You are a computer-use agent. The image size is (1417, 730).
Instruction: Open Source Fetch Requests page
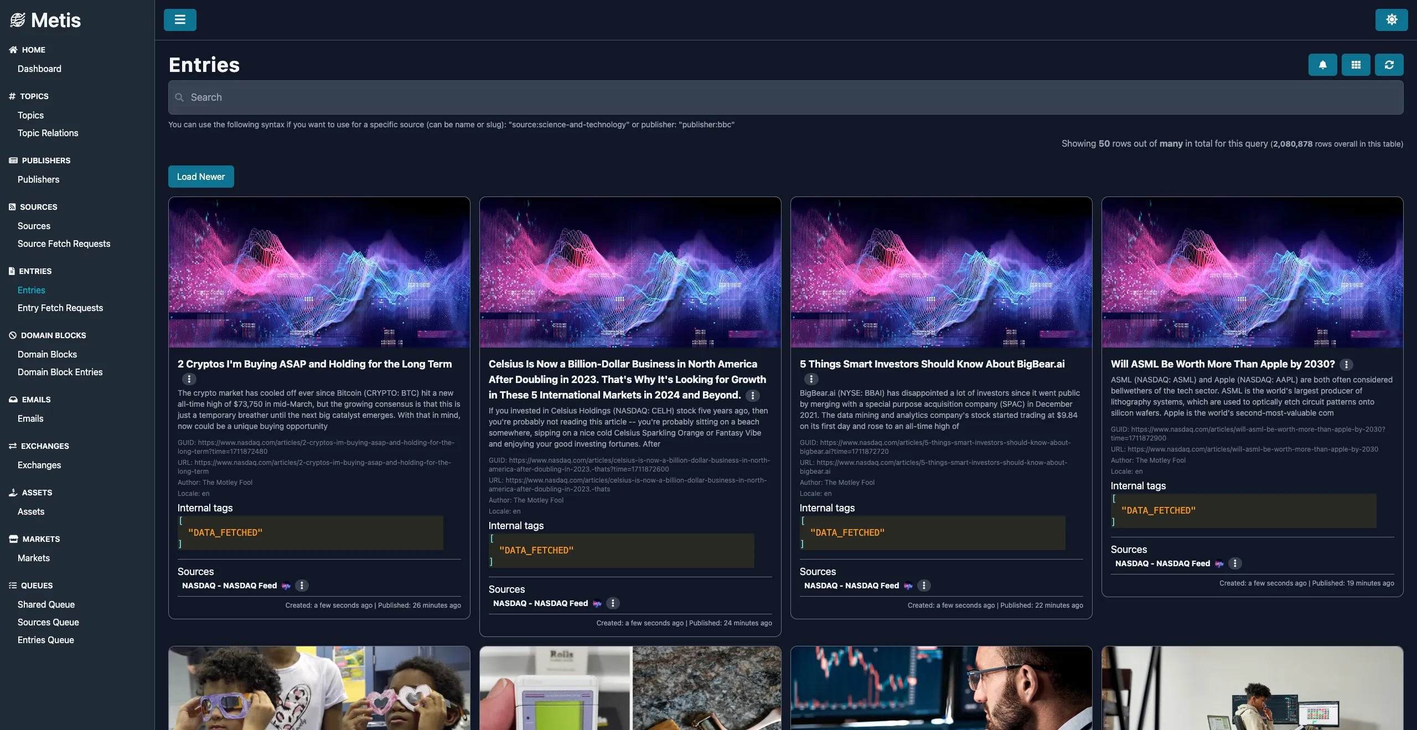[x=64, y=244]
